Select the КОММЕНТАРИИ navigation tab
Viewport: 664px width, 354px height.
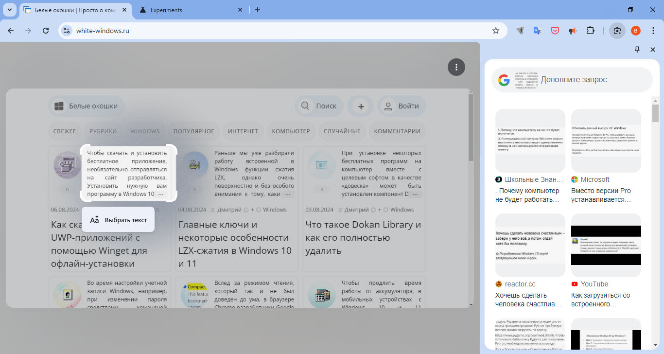397,131
